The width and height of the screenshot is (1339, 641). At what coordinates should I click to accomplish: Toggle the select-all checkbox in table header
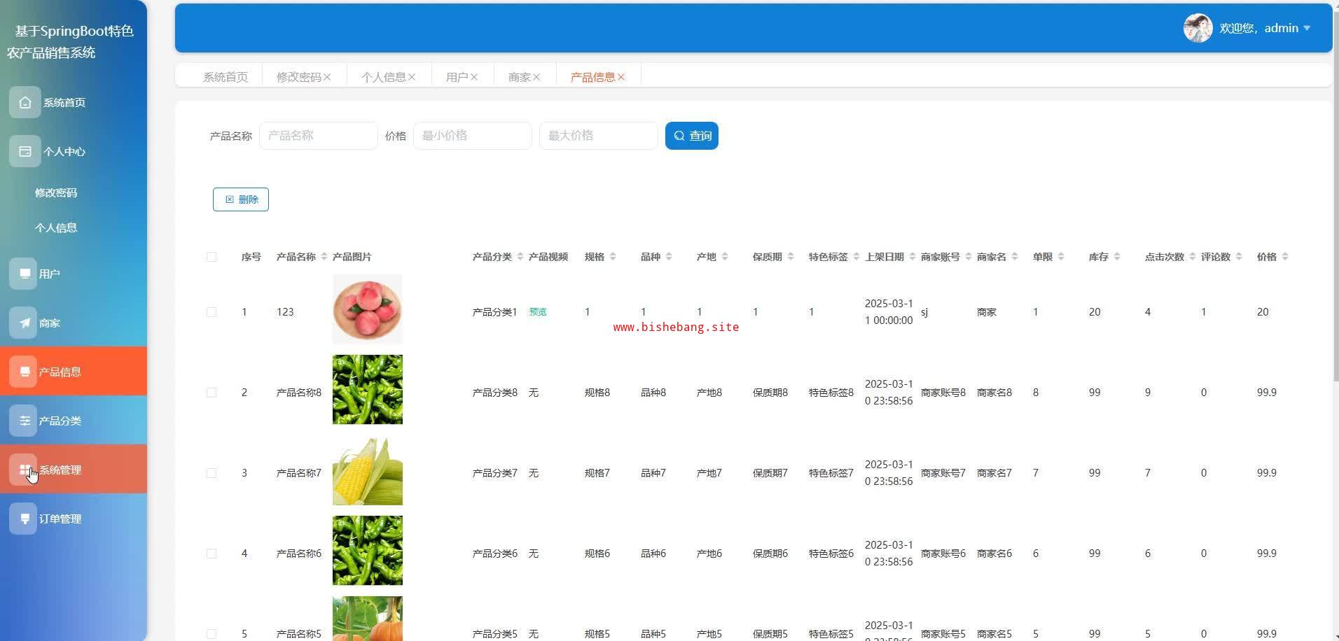(211, 257)
